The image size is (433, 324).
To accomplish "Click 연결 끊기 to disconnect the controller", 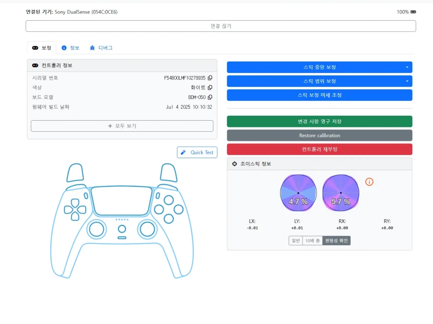I will point(220,25).
